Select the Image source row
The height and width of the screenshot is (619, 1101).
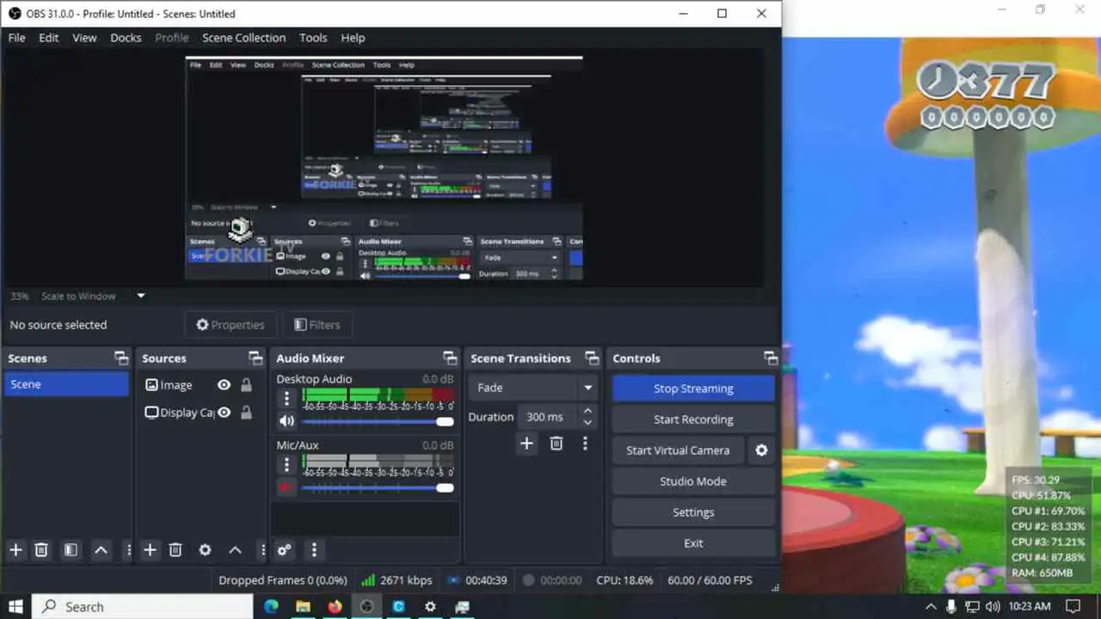[x=199, y=385]
